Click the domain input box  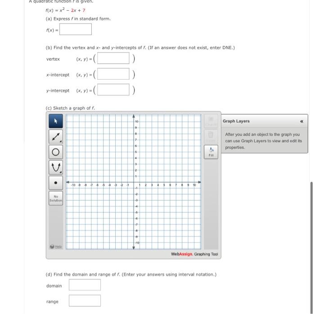(x=85, y=285)
